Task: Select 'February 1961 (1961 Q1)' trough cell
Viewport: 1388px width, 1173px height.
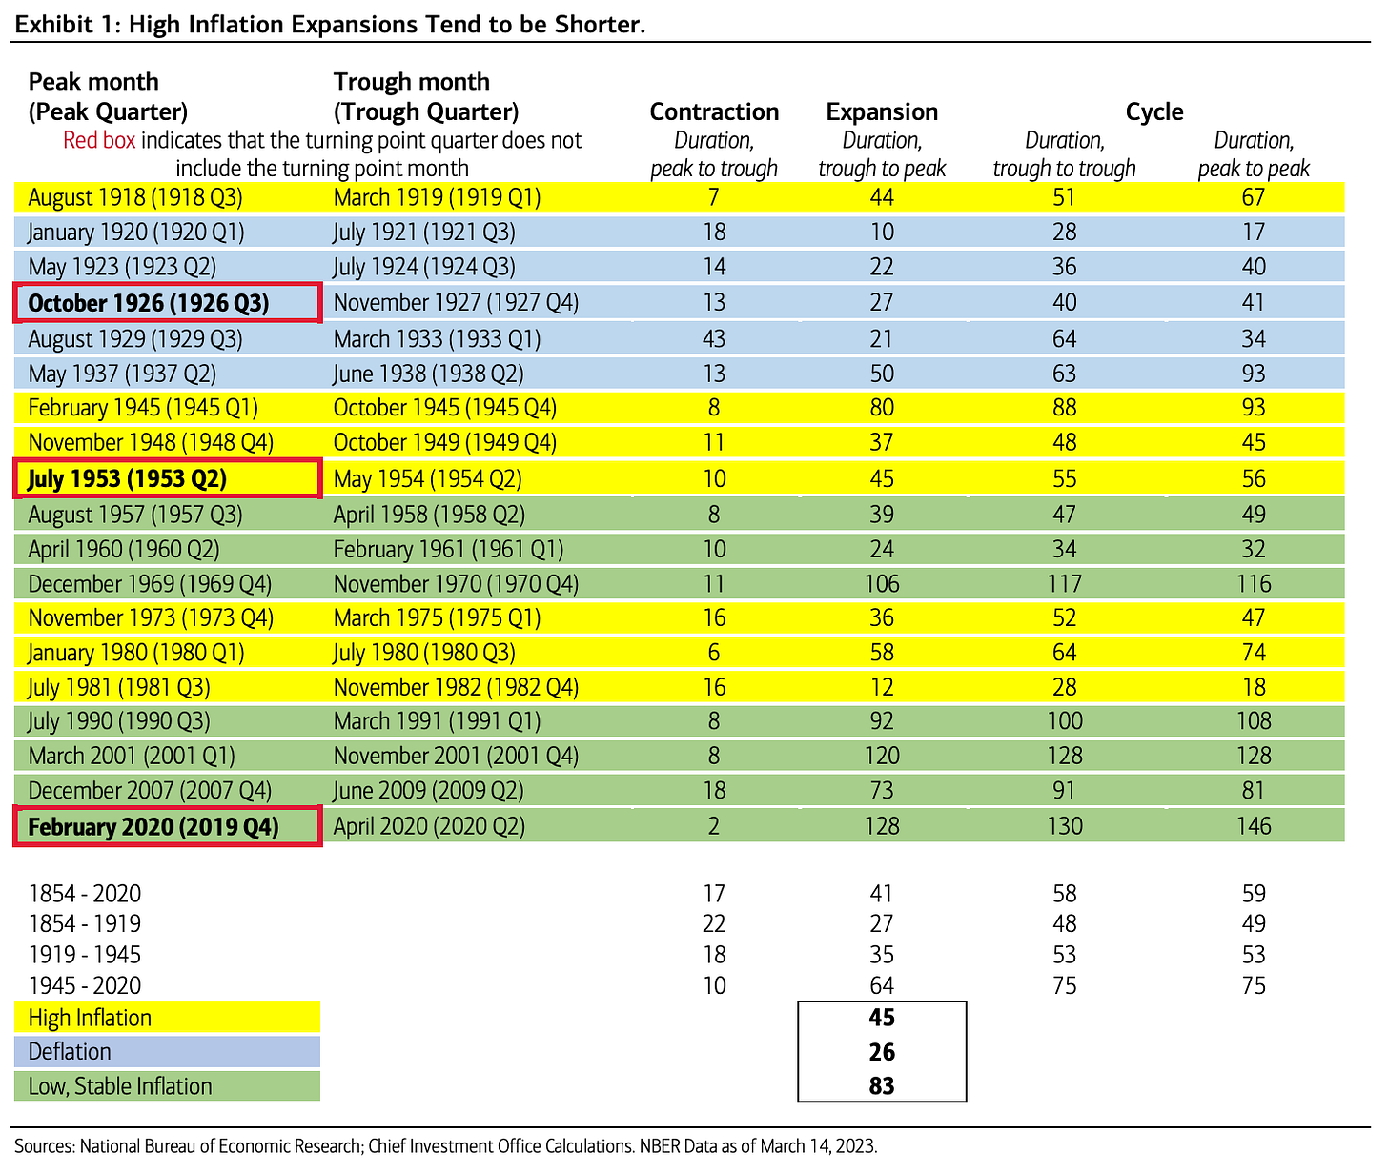Action: pos(448,549)
